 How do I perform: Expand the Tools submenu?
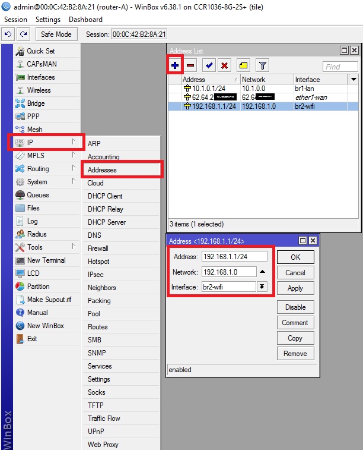coord(74,246)
